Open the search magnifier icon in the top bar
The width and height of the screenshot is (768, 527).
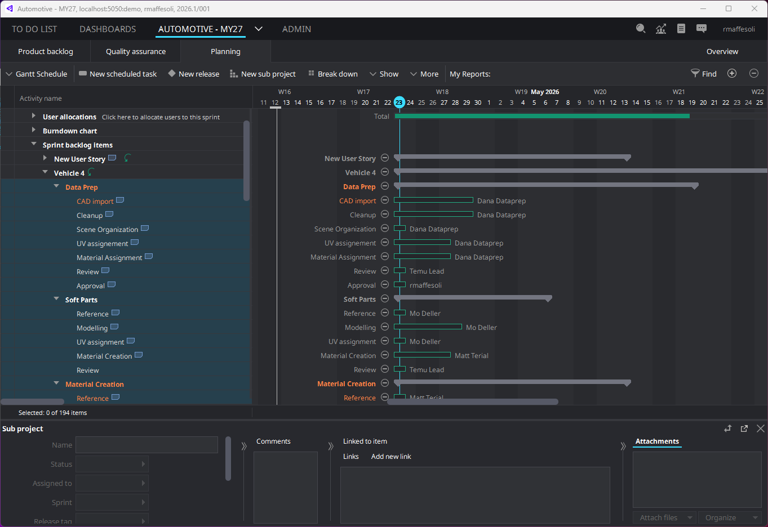click(x=641, y=28)
